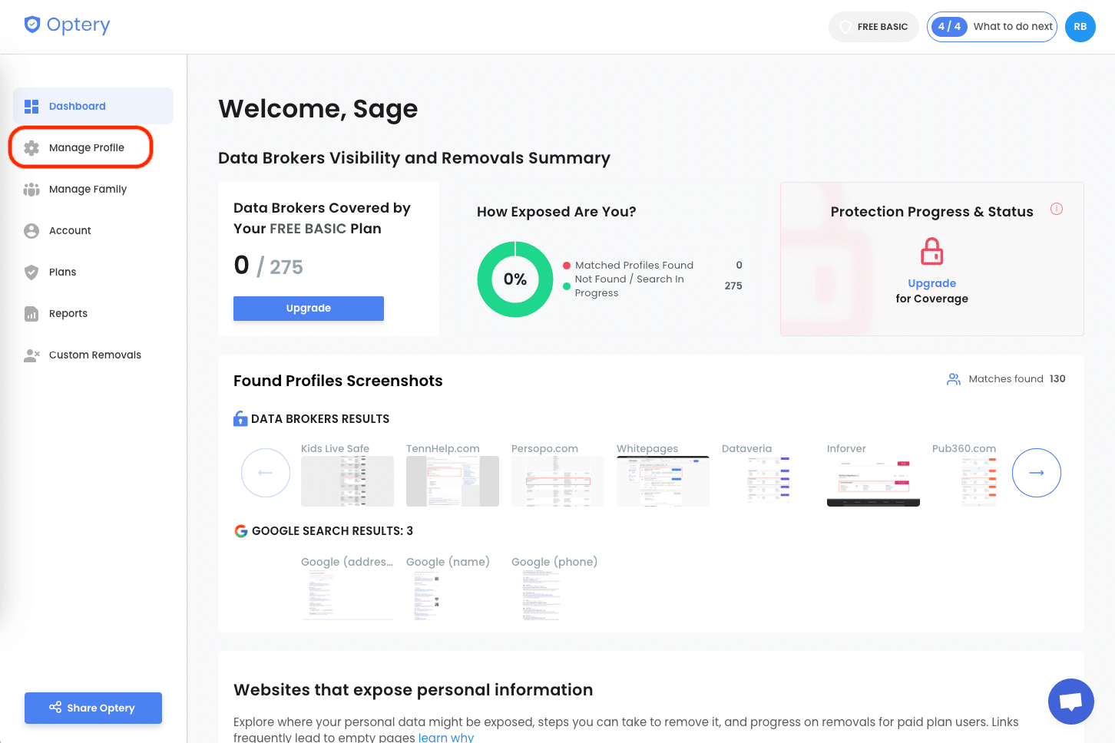1115x743 pixels.
Task: Open Custom Removals page
Action: pyautogui.click(x=93, y=355)
